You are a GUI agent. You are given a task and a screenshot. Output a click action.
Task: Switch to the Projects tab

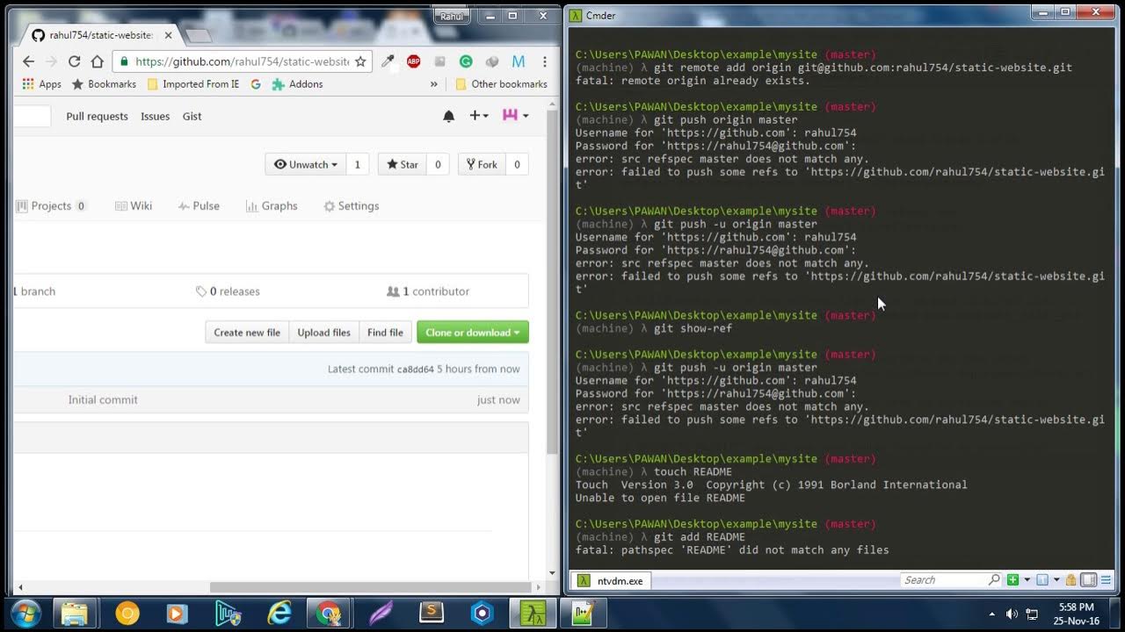point(51,205)
